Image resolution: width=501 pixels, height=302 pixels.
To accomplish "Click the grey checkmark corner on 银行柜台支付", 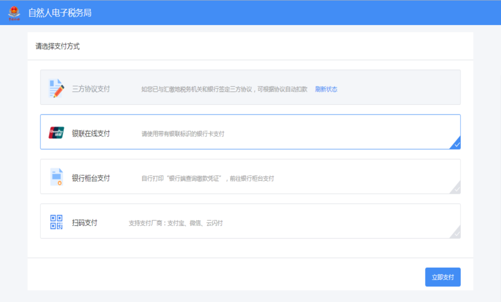I will (456, 188).
